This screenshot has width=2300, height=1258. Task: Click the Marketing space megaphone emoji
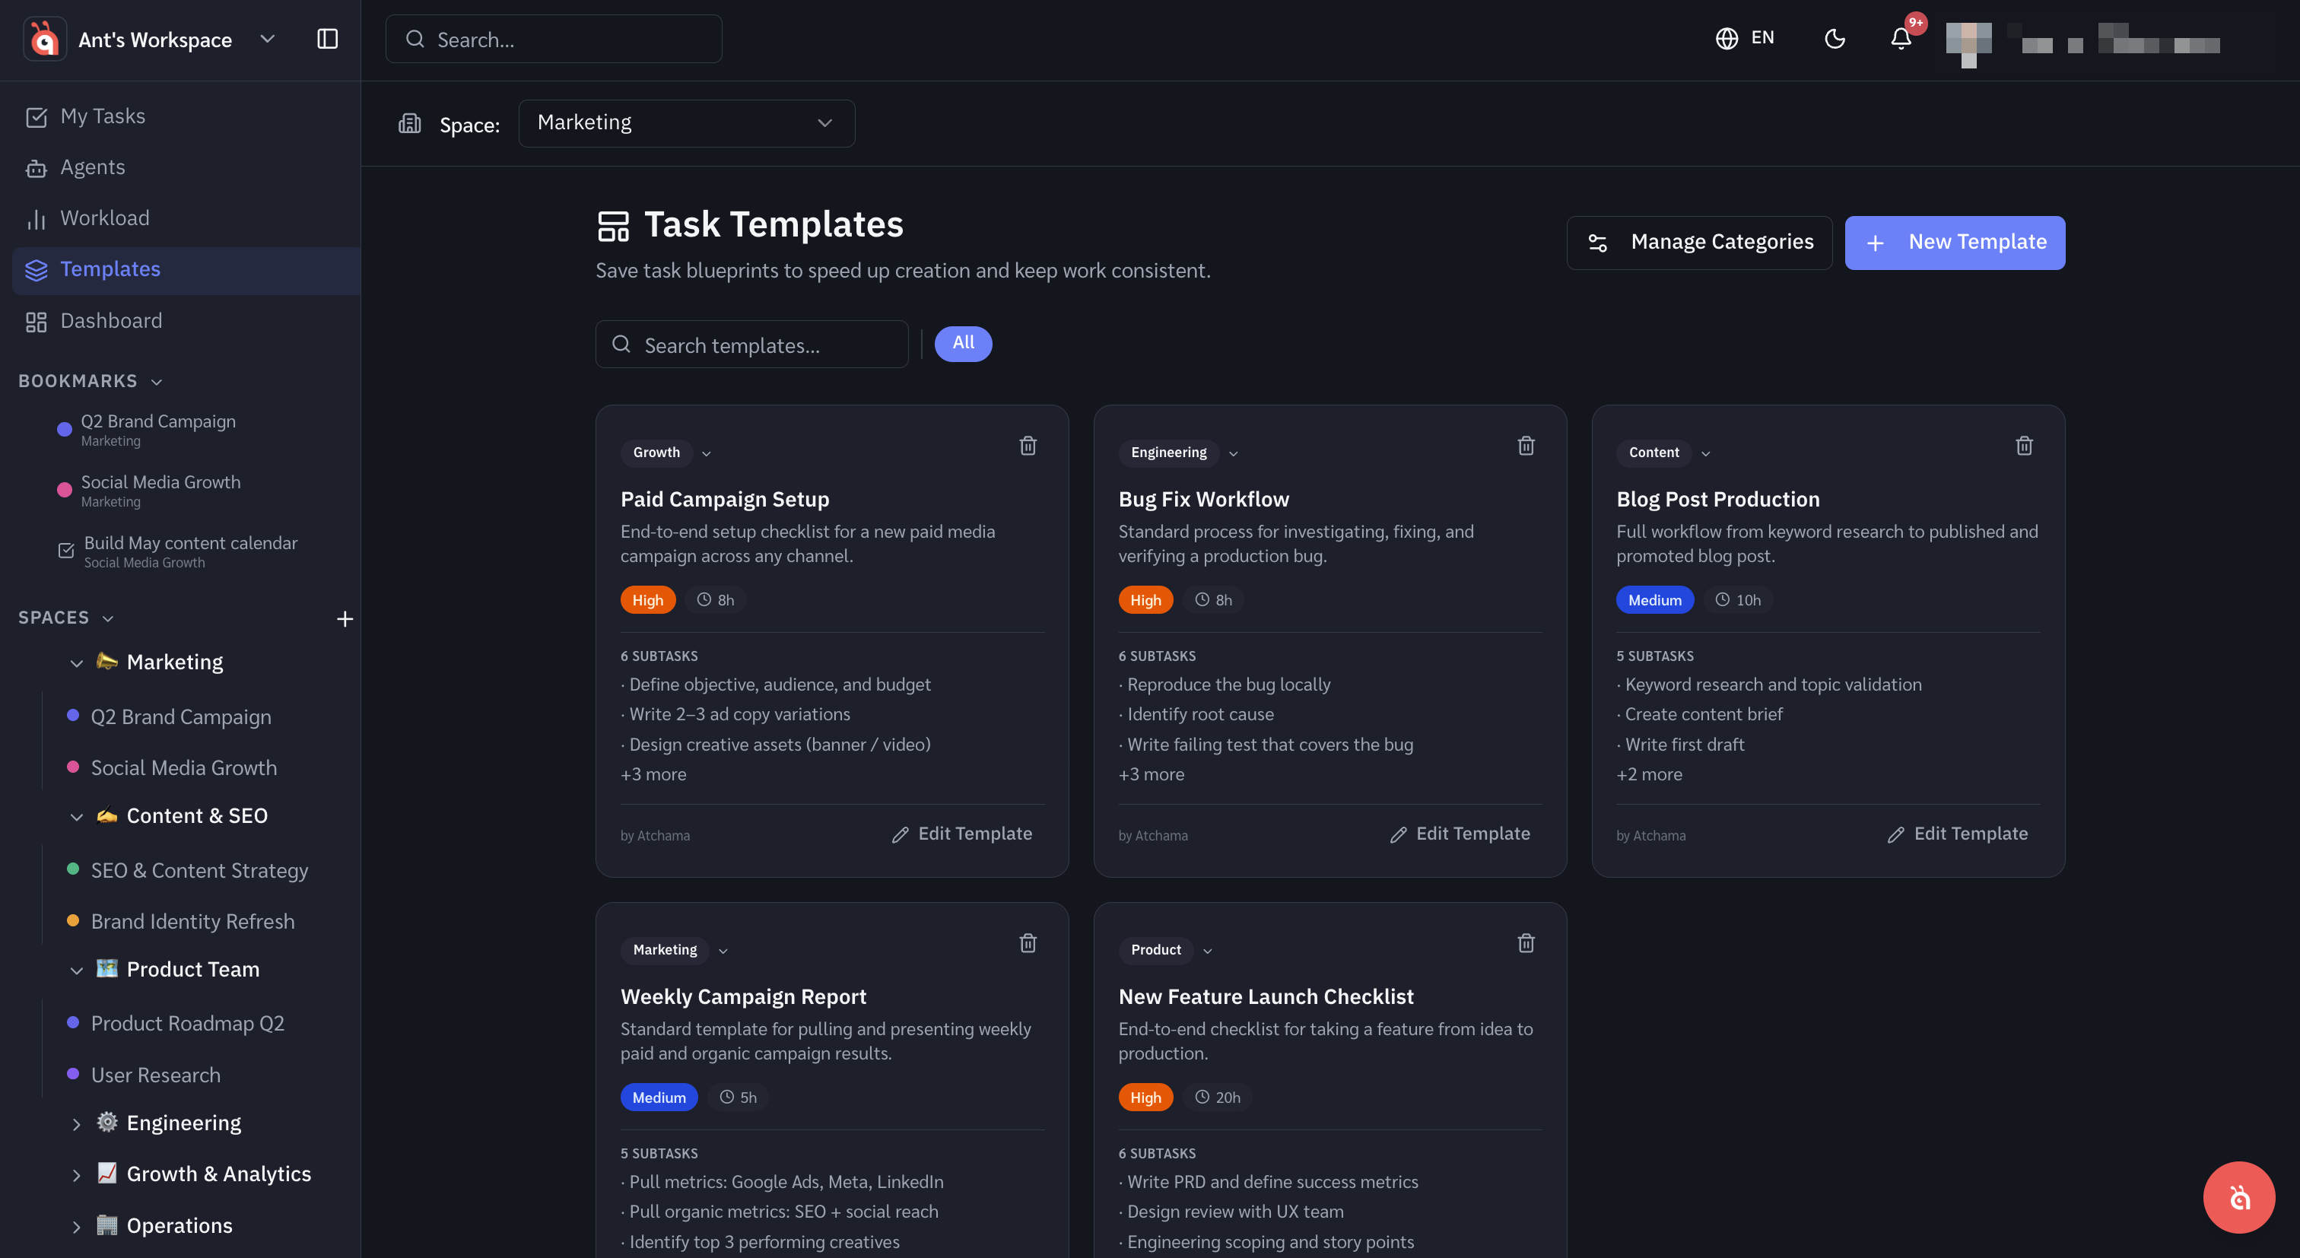[107, 661]
